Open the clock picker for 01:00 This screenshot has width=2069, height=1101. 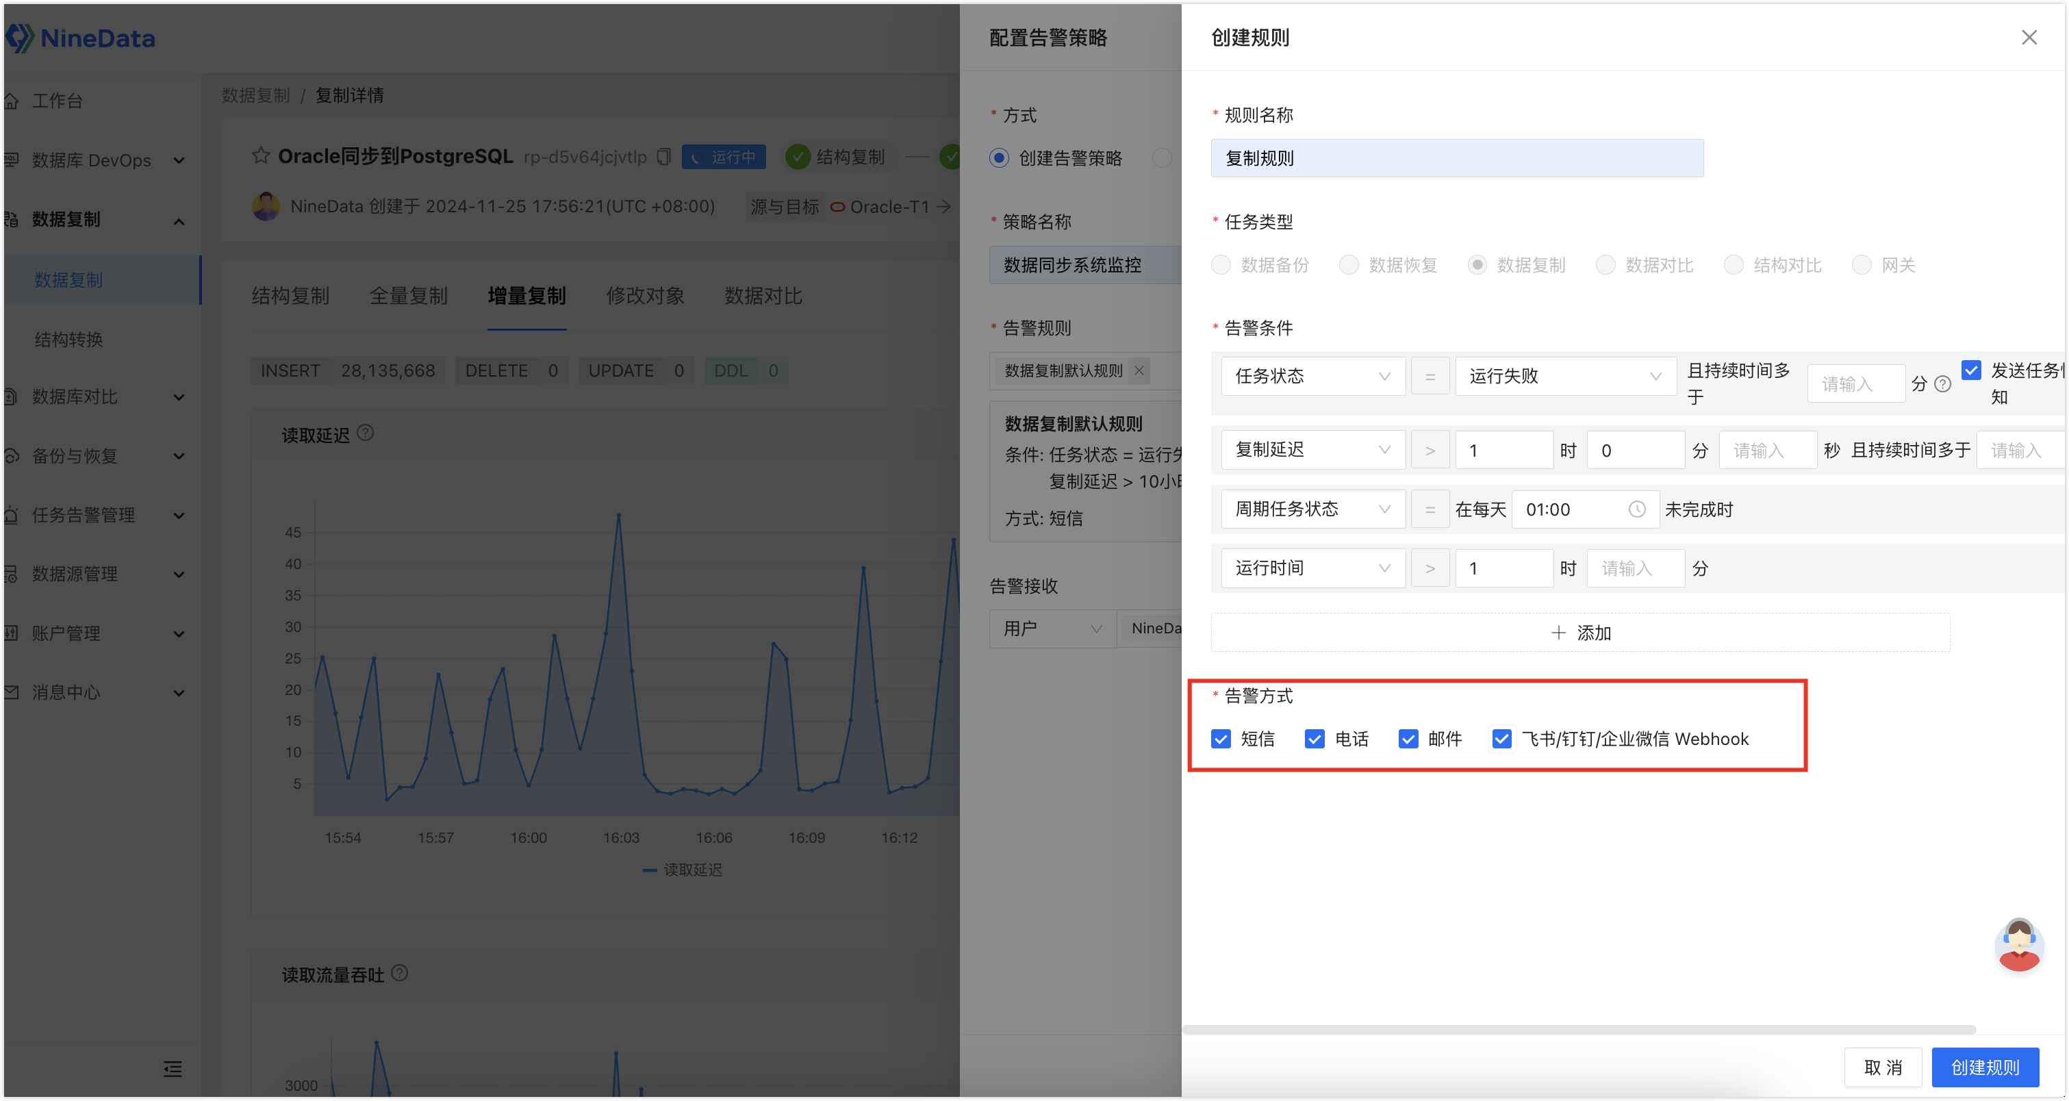(x=1637, y=509)
